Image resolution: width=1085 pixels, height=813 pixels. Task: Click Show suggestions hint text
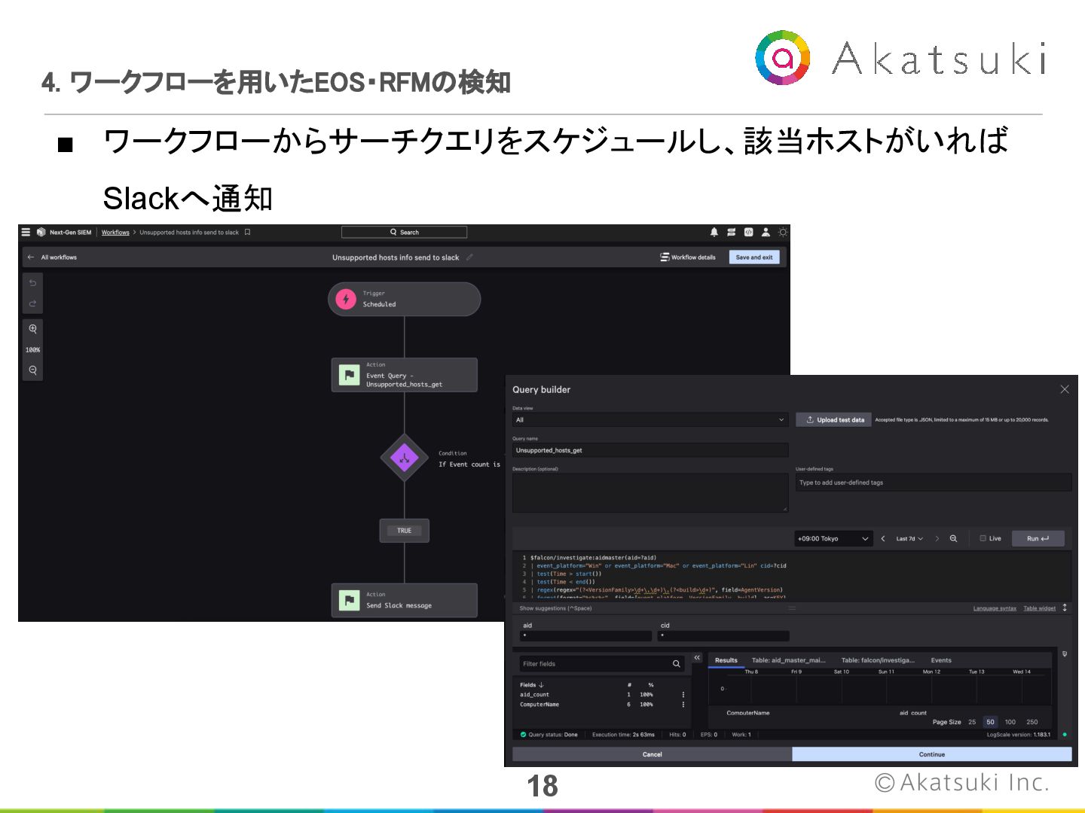point(555,608)
